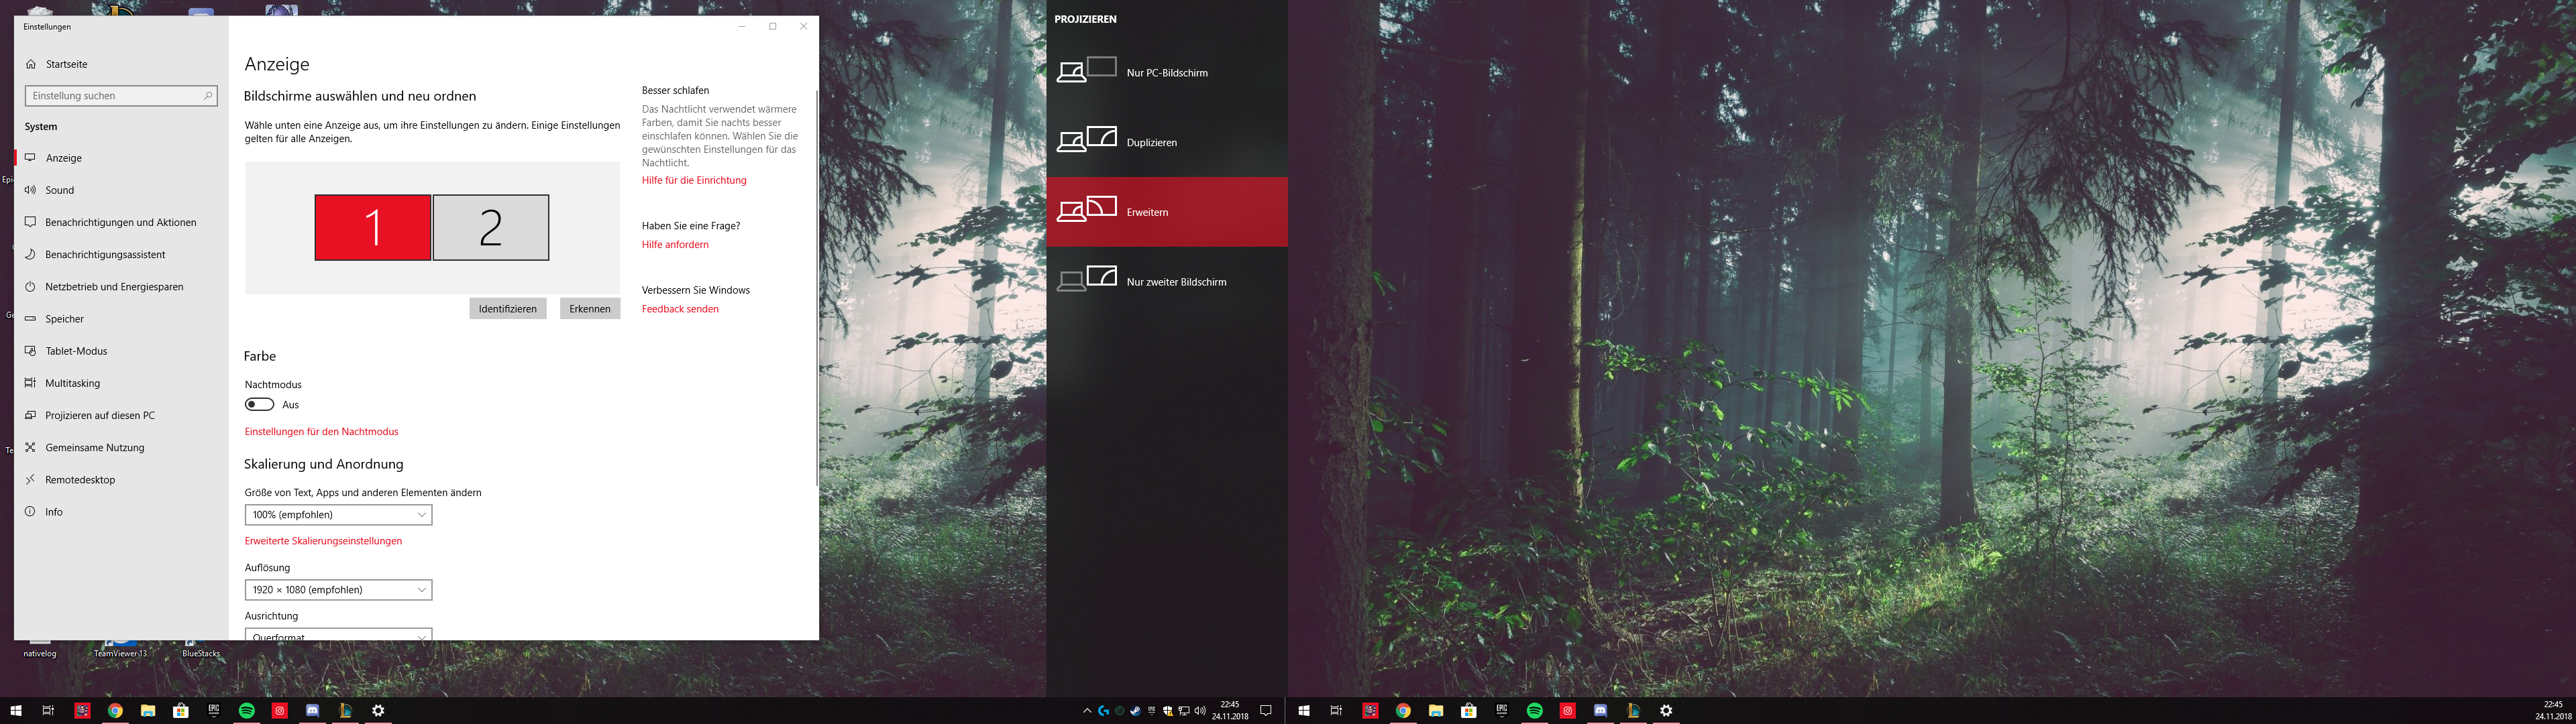Viewport: 2576px width, 724px height.
Task: Go to Projizieren auf diesen PC
Action: point(99,415)
